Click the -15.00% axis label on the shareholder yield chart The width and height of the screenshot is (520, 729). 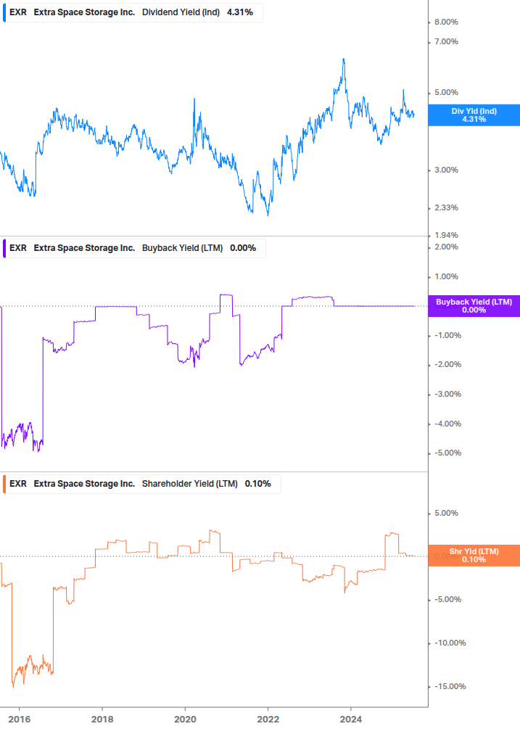[x=450, y=687]
